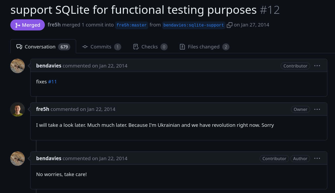The width and height of the screenshot is (335, 193).
Task: Copy the head branch name icon
Action: tap(230, 25)
